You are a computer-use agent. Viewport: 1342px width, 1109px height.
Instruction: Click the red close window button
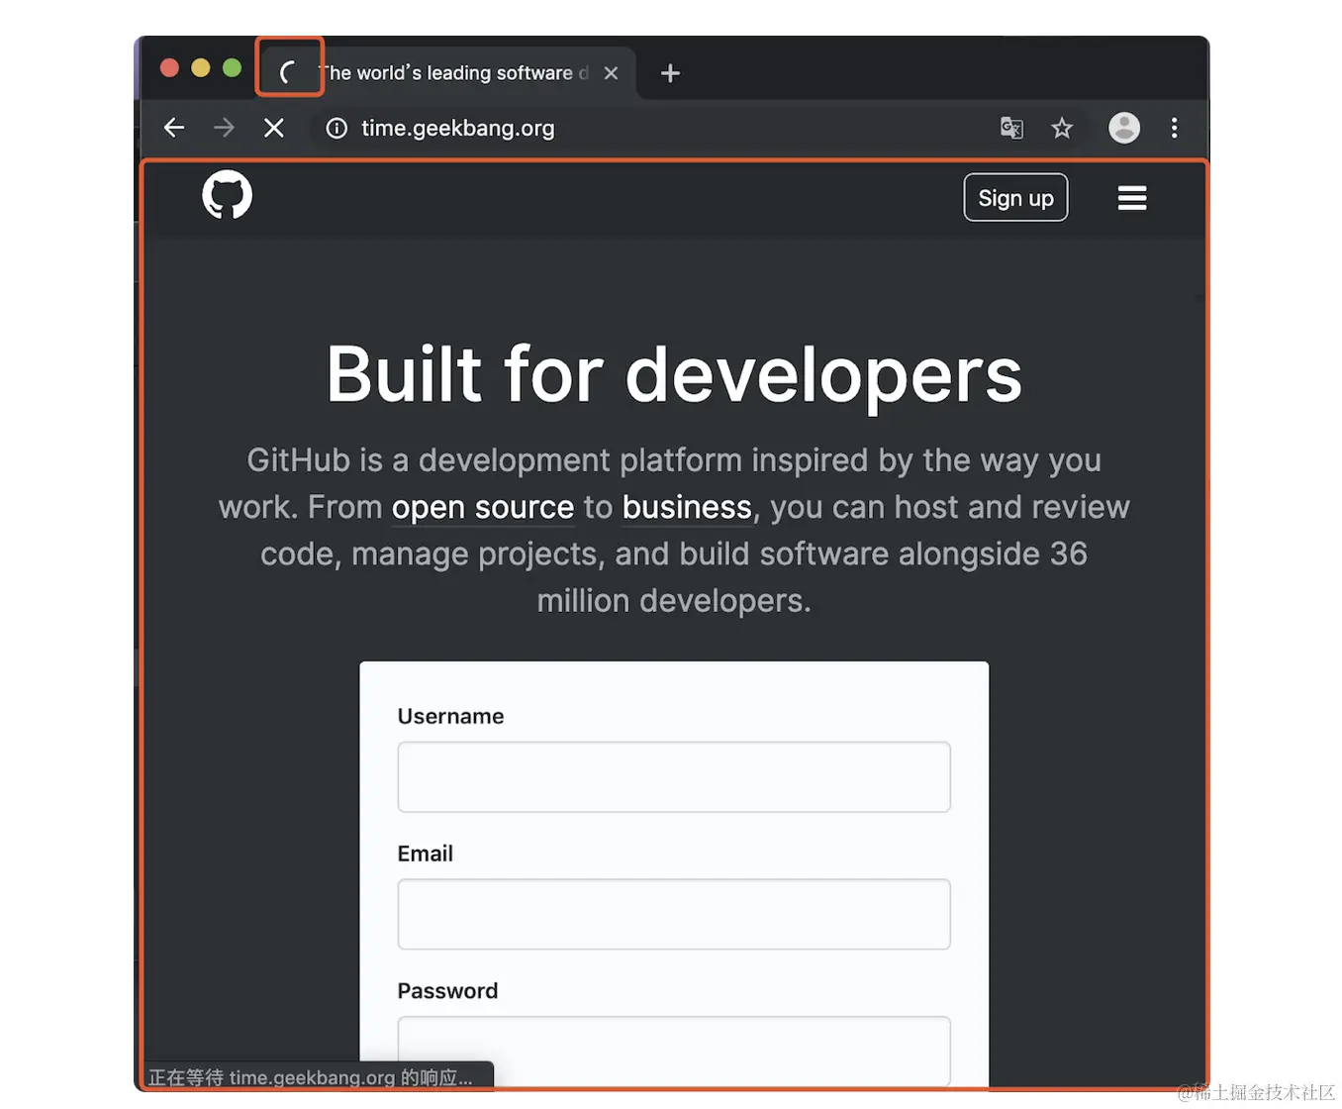point(169,67)
